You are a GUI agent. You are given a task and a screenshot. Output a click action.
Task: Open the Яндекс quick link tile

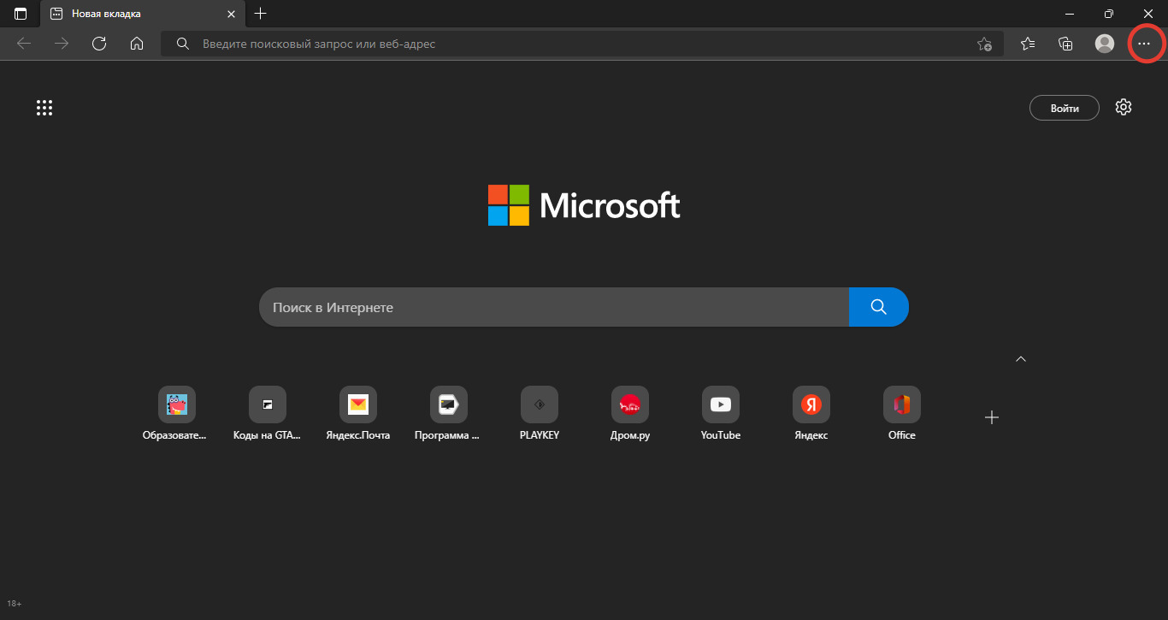pyautogui.click(x=811, y=414)
